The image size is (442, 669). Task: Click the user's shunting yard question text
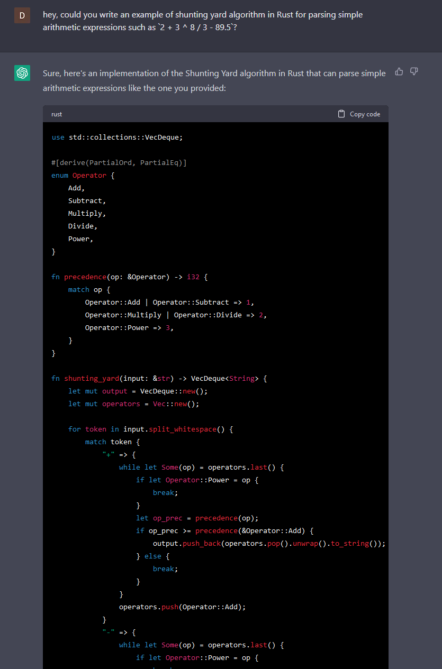click(x=203, y=21)
